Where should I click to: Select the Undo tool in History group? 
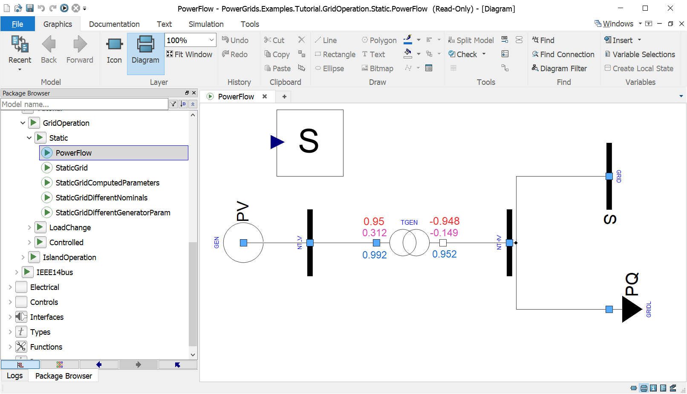[235, 40]
